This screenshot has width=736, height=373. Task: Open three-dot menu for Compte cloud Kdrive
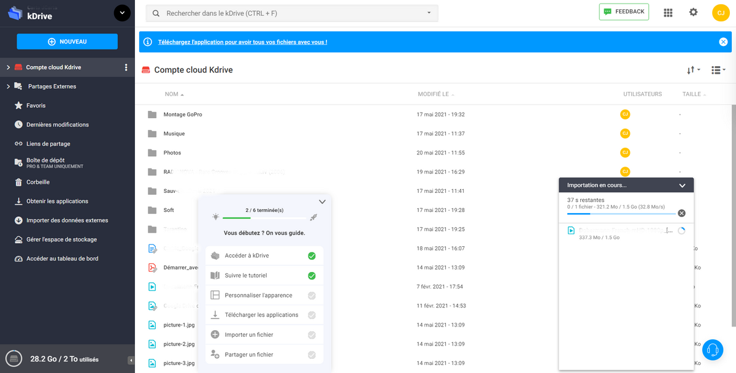pyautogui.click(x=126, y=67)
